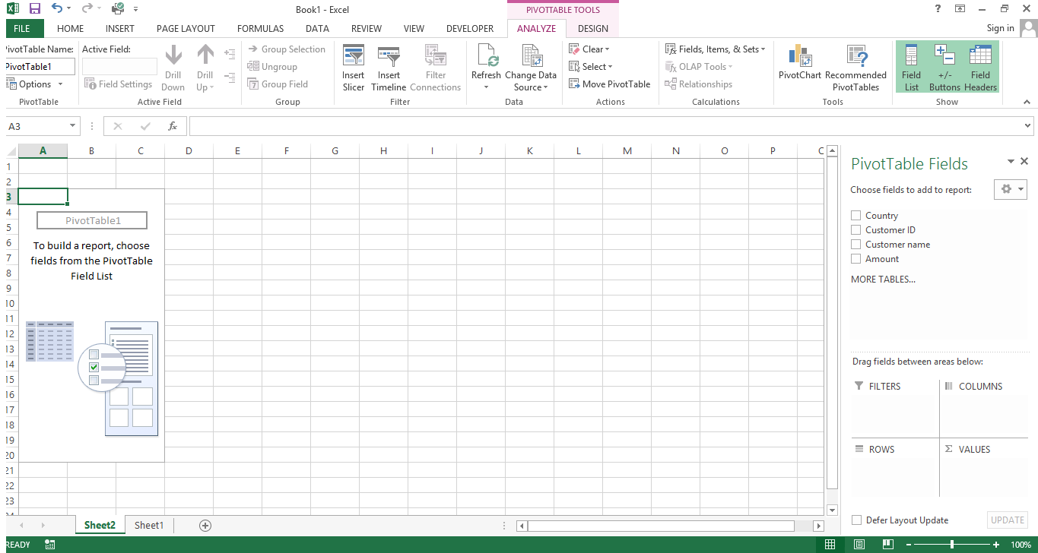Select Normal view icon in status bar
This screenshot has width=1038, height=553.
point(830,545)
